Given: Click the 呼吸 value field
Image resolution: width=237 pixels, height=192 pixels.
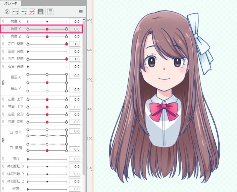Looking at the screenshot, I should tap(75, 189).
